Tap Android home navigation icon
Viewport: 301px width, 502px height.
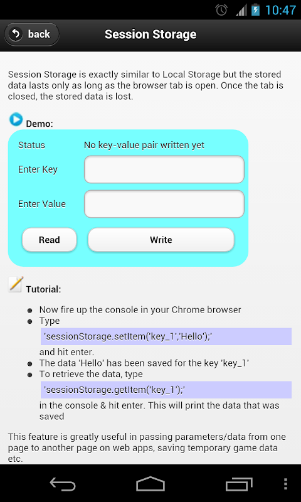tap(150, 484)
